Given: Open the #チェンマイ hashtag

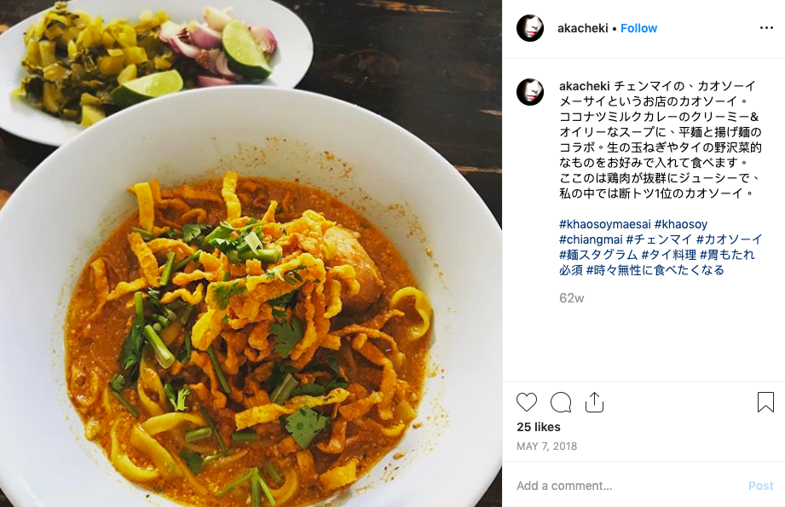Looking at the screenshot, I should point(659,239).
